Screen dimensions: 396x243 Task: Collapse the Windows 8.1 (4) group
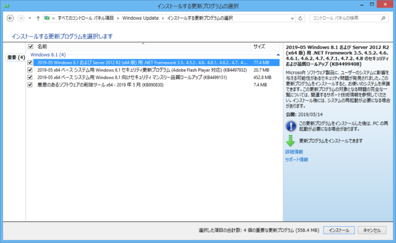278,55
